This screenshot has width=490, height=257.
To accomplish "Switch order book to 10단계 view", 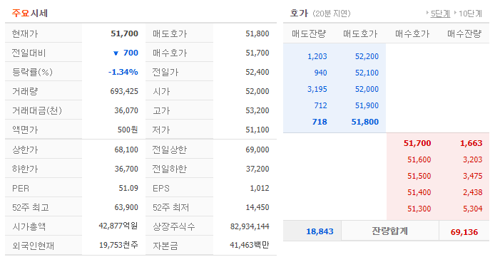I will click(x=470, y=14).
